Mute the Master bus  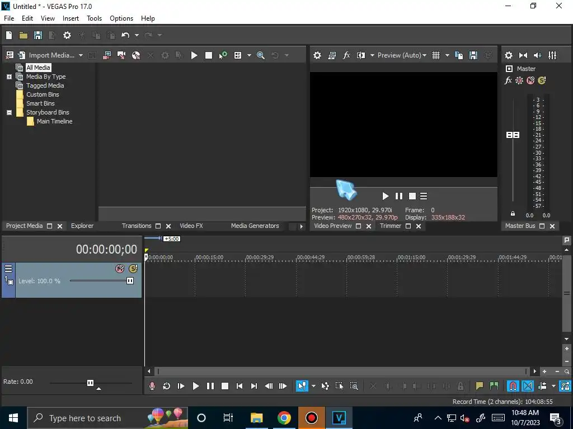pos(530,80)
